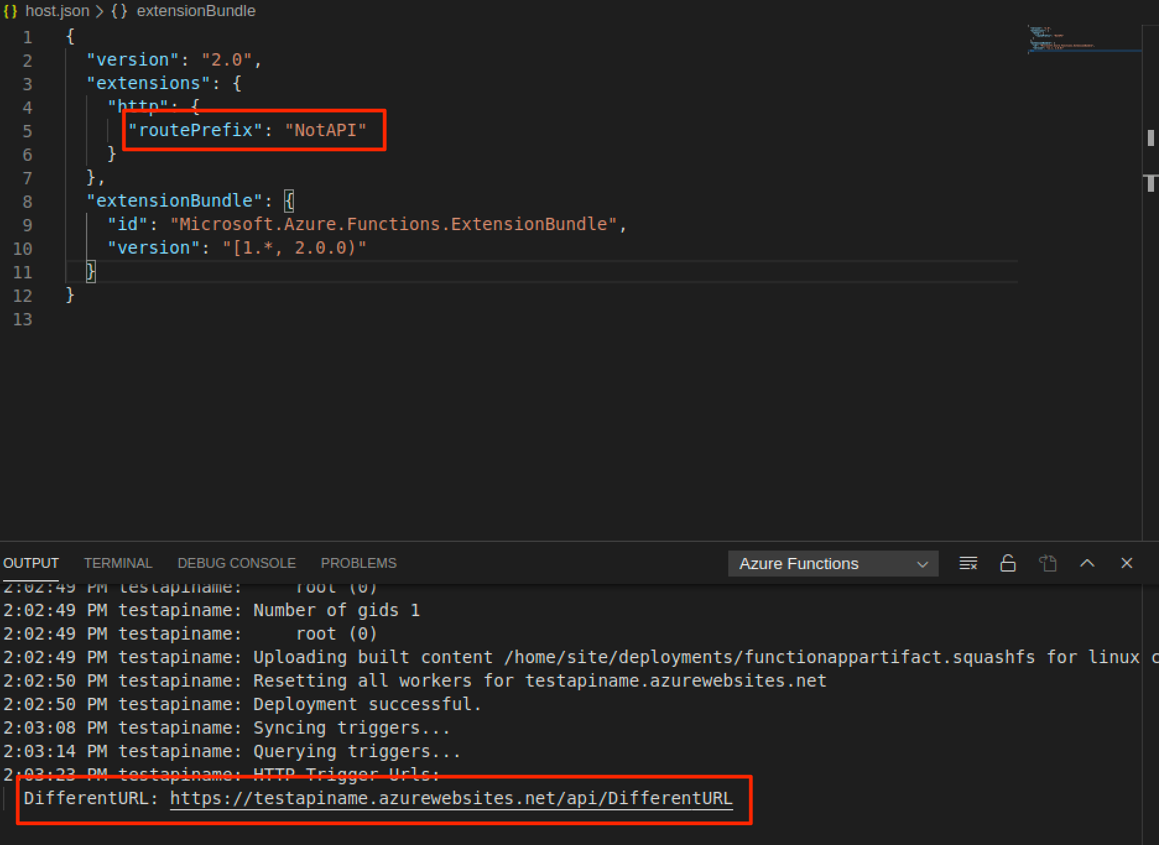Toggle the Auto Scrolling lock in Output panel

(x=1007, y=563)
